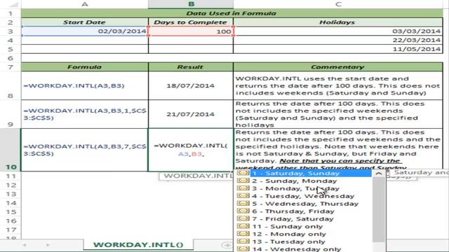Select option 14 - Wednesday only
Screen dimensions: 449x252
click(296, 249)
